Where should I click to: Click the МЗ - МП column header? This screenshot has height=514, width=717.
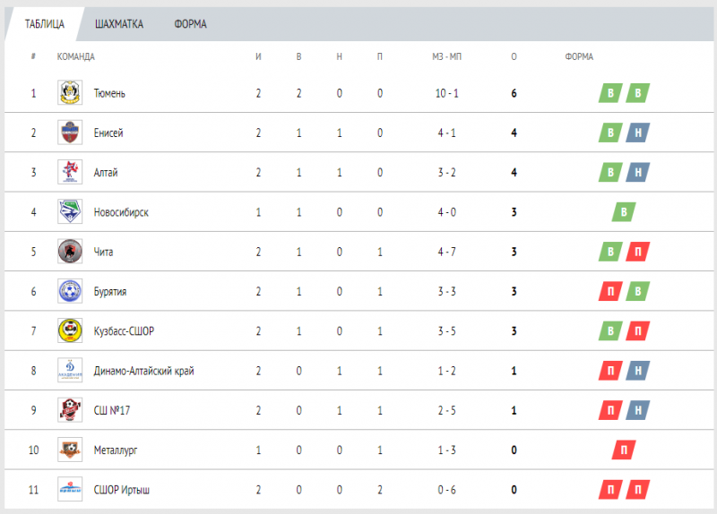445,57
